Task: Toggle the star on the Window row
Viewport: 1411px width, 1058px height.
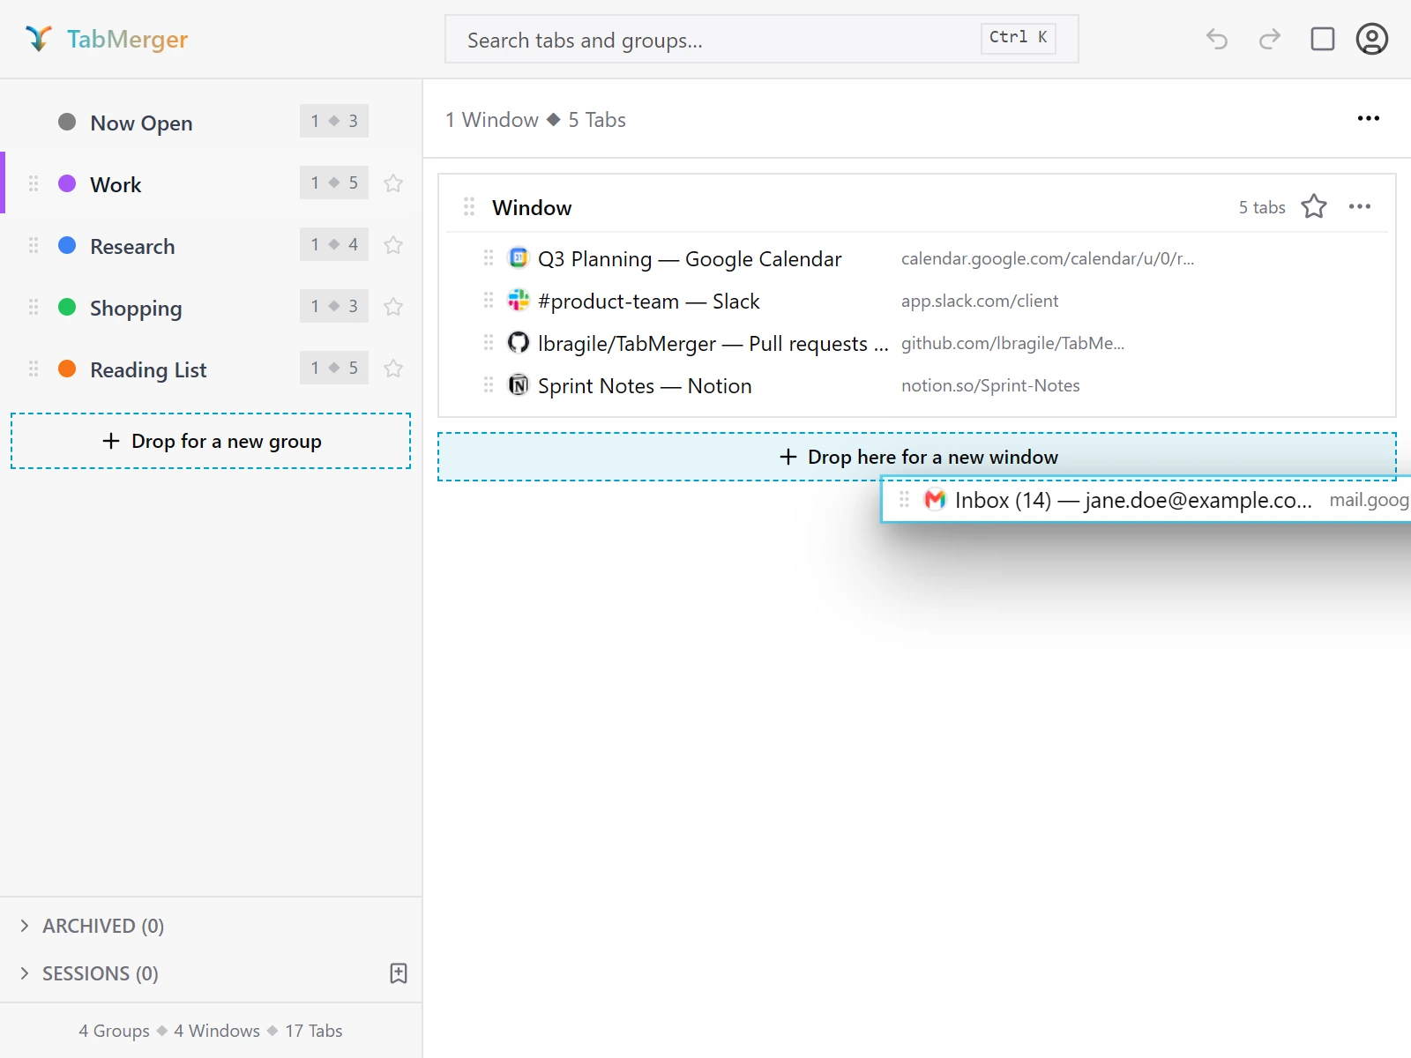Action: point(1314,206)
